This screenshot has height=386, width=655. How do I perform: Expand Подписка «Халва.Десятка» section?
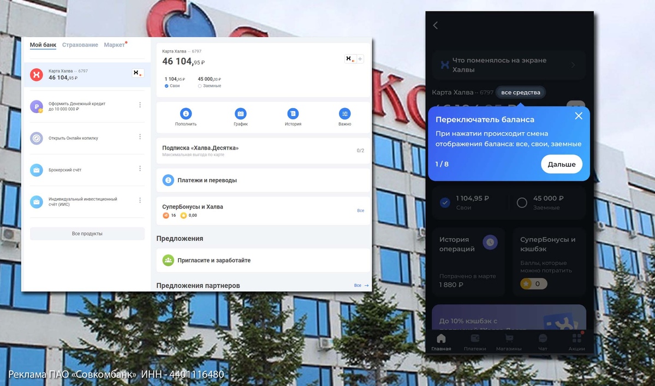click(263, 151)
